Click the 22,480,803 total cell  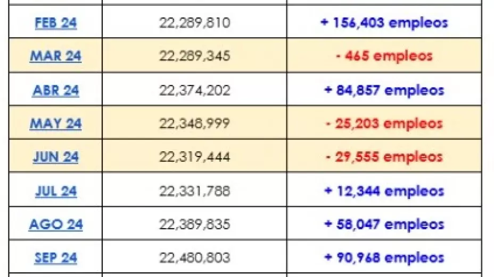point(194,258)
